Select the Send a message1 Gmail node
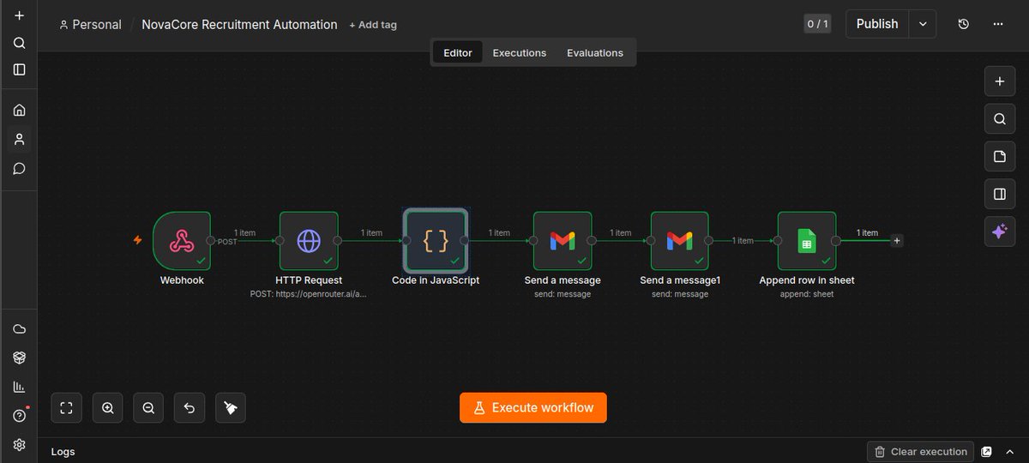The height and width of the screenshot is (463, 1029). coord(679,241)
